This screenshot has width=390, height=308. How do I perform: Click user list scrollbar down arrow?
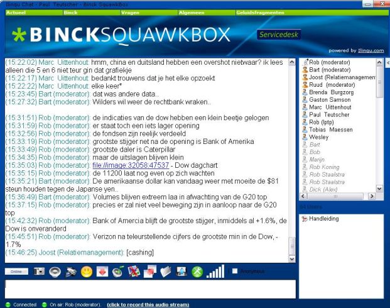click(x=379, y=189)
